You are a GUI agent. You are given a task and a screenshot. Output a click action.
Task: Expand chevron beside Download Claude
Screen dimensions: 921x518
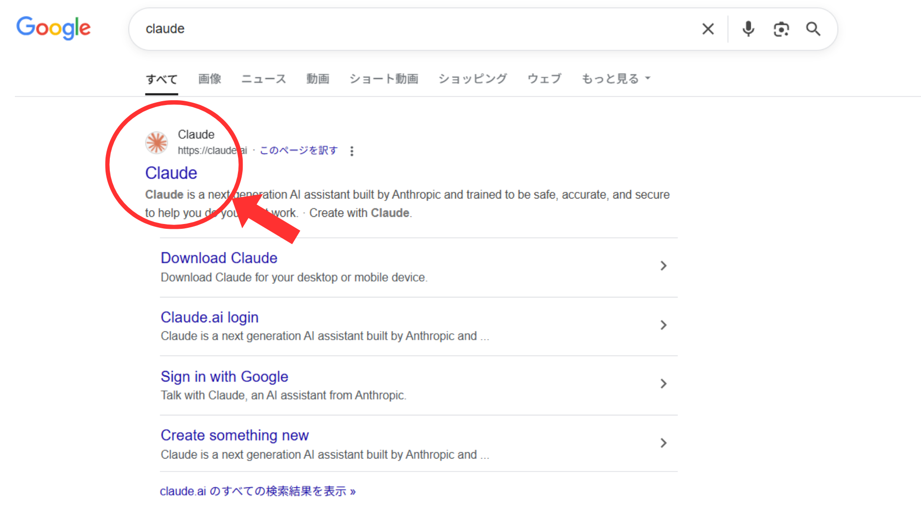click(663, 266)
